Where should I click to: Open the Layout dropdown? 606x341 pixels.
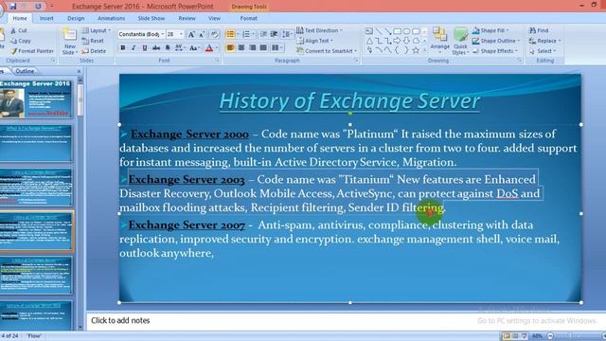[97, 30]
